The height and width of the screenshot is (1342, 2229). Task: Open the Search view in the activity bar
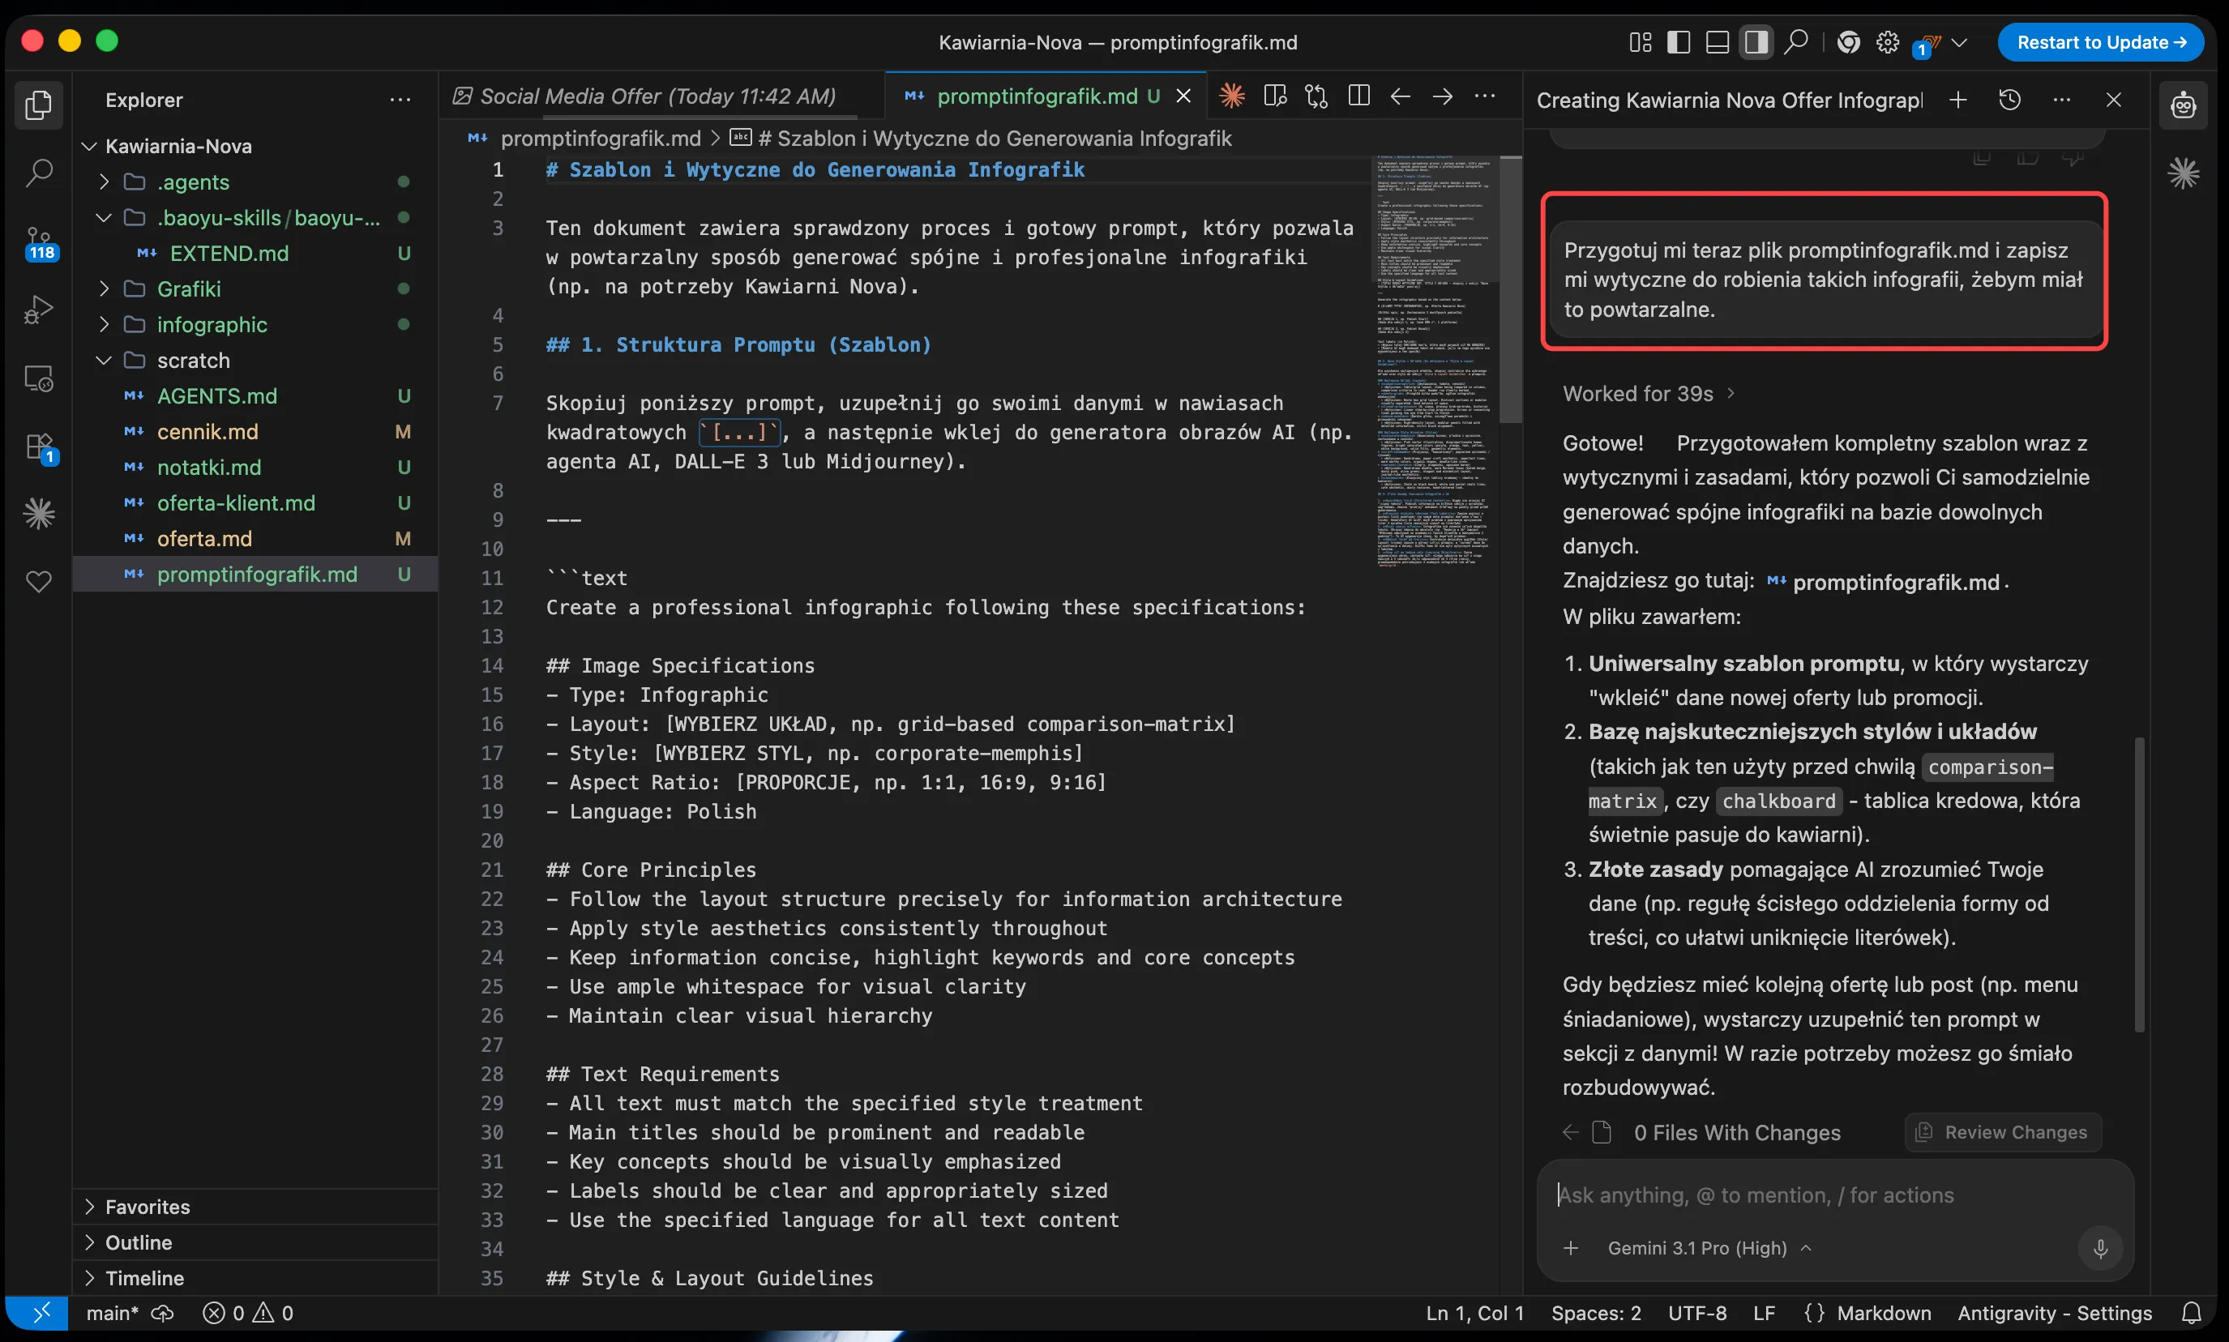tap(38, 173)
